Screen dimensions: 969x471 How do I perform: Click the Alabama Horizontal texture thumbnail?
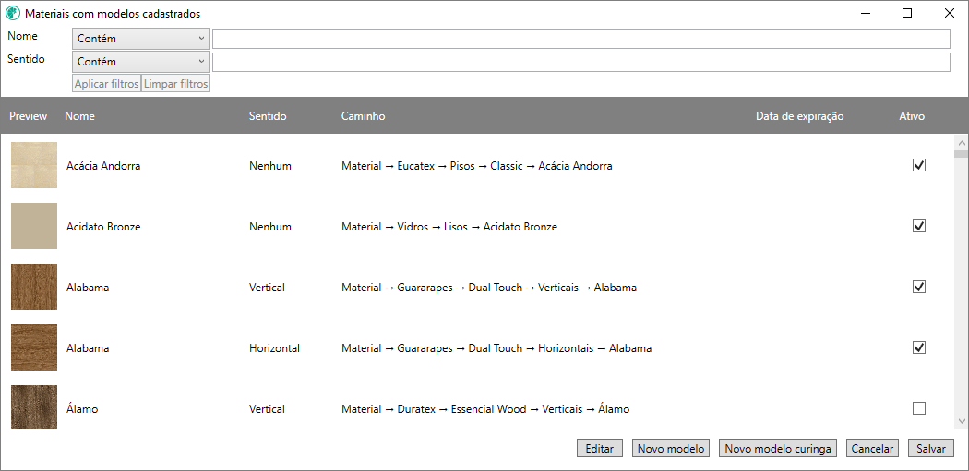tap(34, 347)
